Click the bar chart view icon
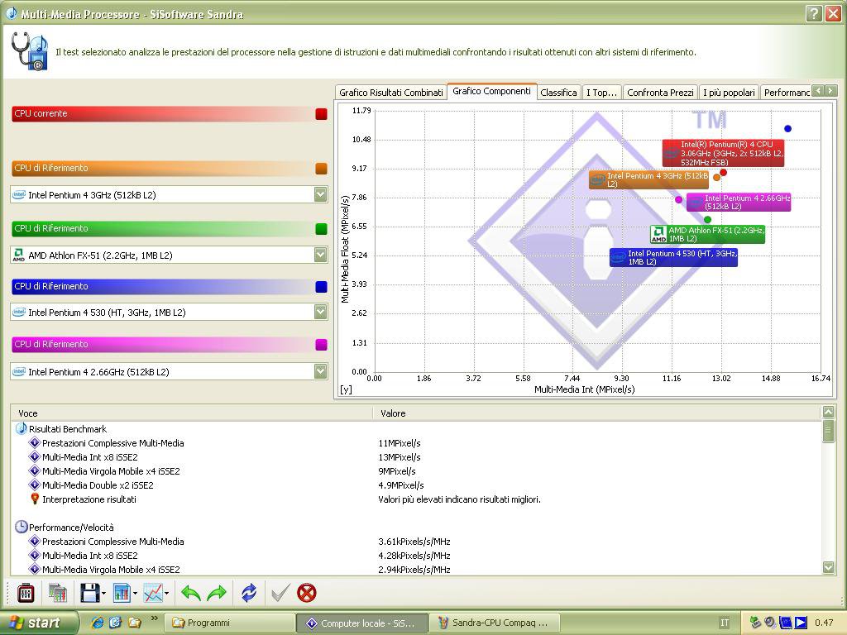The width and height of the screenshot is (847, 635). (121, 593)
